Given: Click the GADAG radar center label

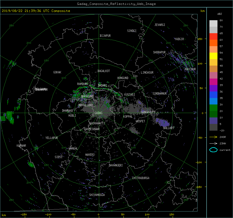Looking at the screenshot, I should click(x=98, y=113).
